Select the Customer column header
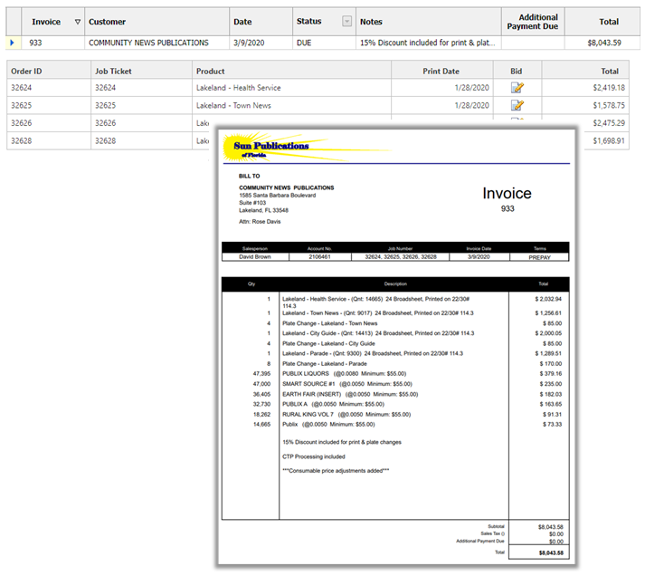The height and width of the screenshot is (576, 645). tap(157, 22)
